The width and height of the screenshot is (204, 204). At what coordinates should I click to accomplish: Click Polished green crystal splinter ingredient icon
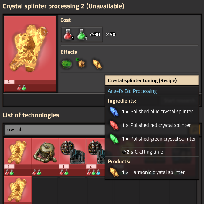114,139
